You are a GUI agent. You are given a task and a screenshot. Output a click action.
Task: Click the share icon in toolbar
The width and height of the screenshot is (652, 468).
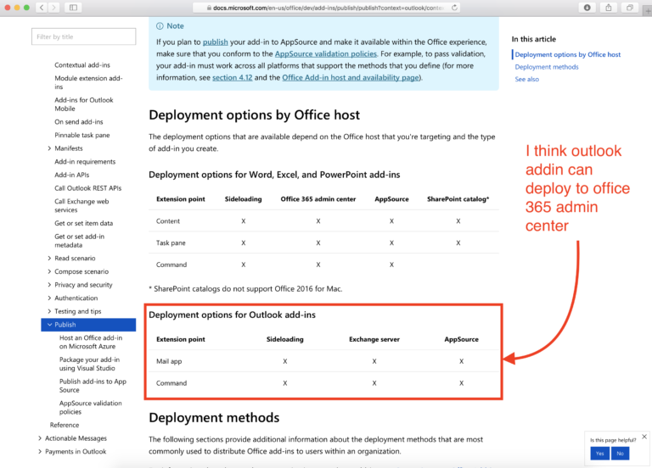point(609,8)
